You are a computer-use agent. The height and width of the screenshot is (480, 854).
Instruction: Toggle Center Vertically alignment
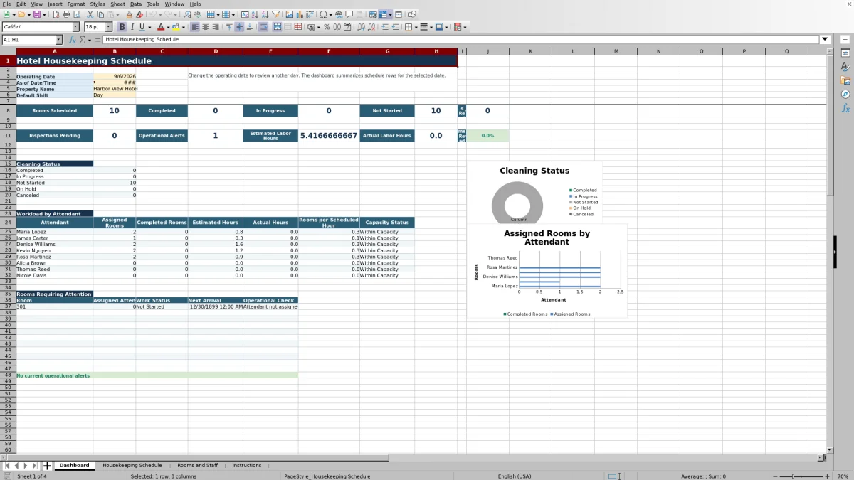coord(239,27)
